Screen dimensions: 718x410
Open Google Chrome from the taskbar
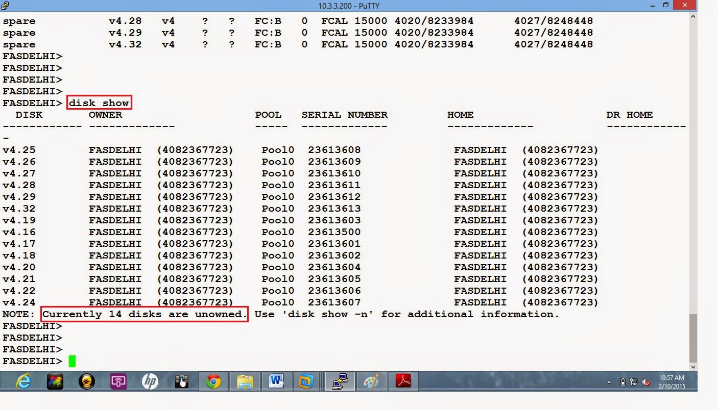tap(213, 381)
